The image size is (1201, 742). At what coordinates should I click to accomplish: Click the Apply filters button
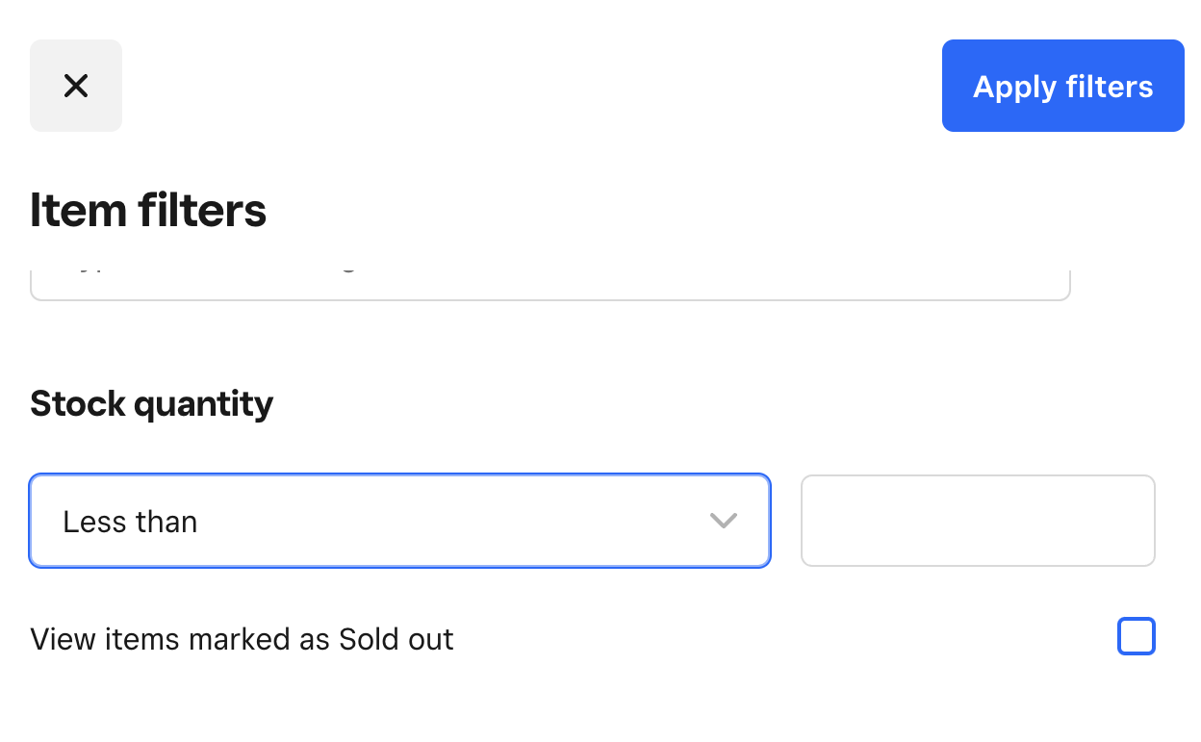pyautogui.click(x=1062, y=86)
